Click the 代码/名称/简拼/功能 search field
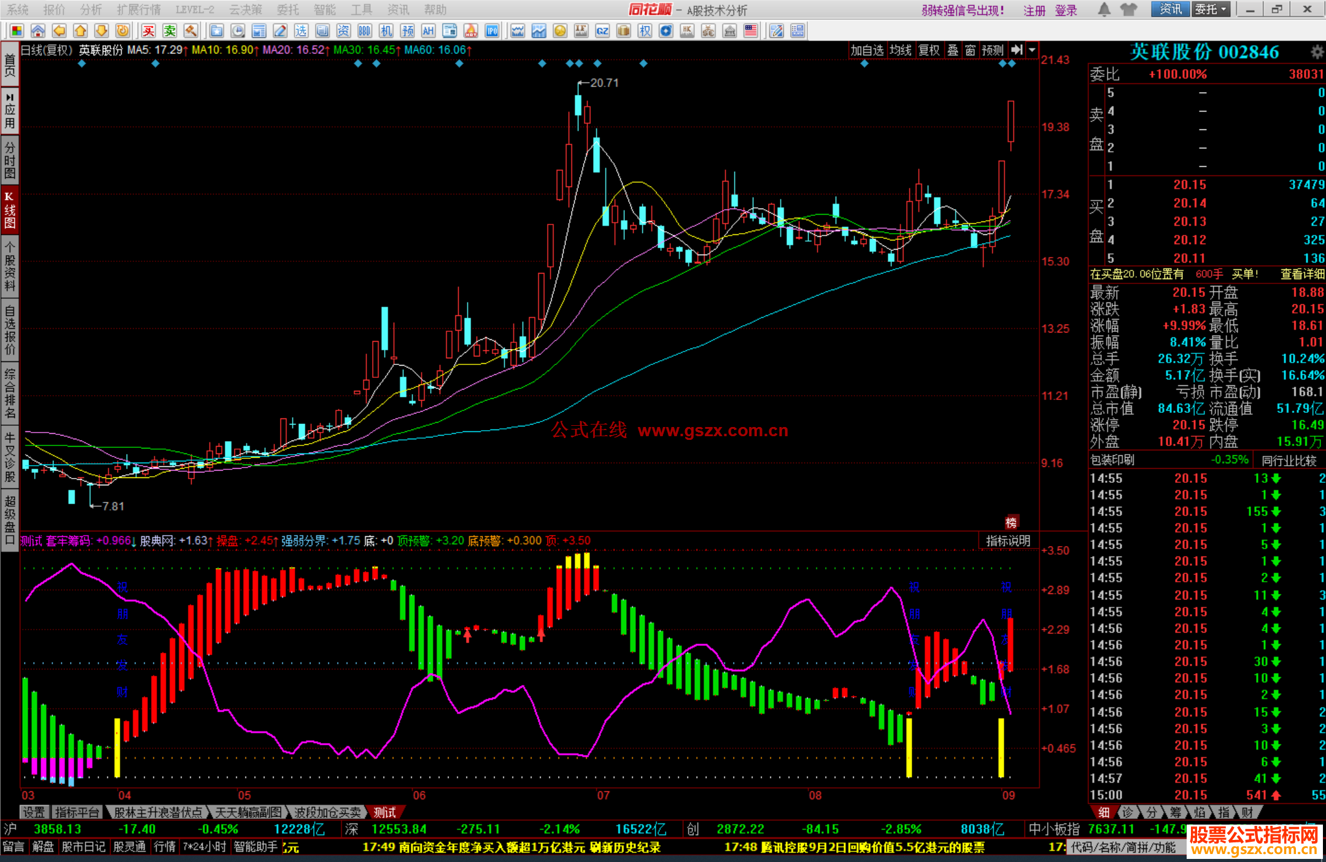This screenshot has width=1326, height=862. pos(1123,847)
